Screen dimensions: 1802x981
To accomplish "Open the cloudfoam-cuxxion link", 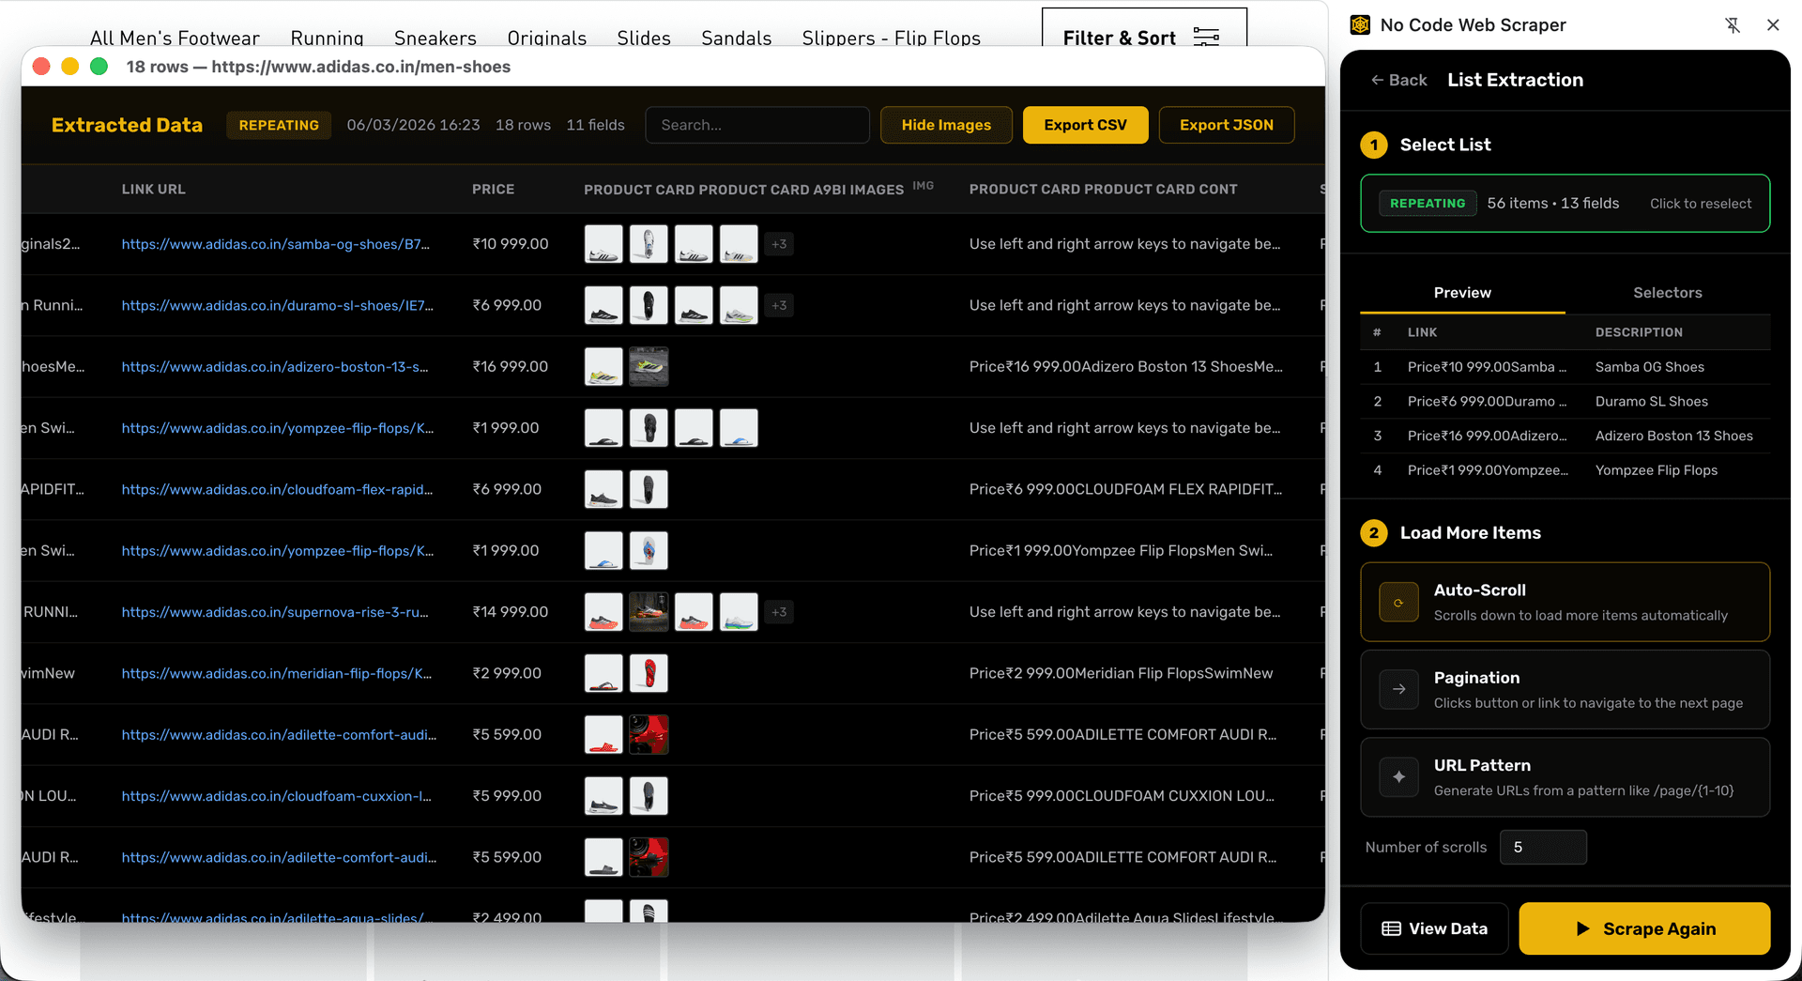I will [276, 796].
